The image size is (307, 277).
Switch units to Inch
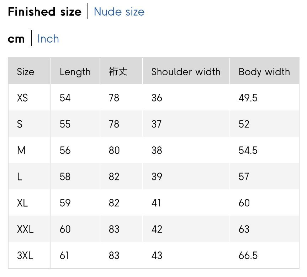click(x=48, y=39)
